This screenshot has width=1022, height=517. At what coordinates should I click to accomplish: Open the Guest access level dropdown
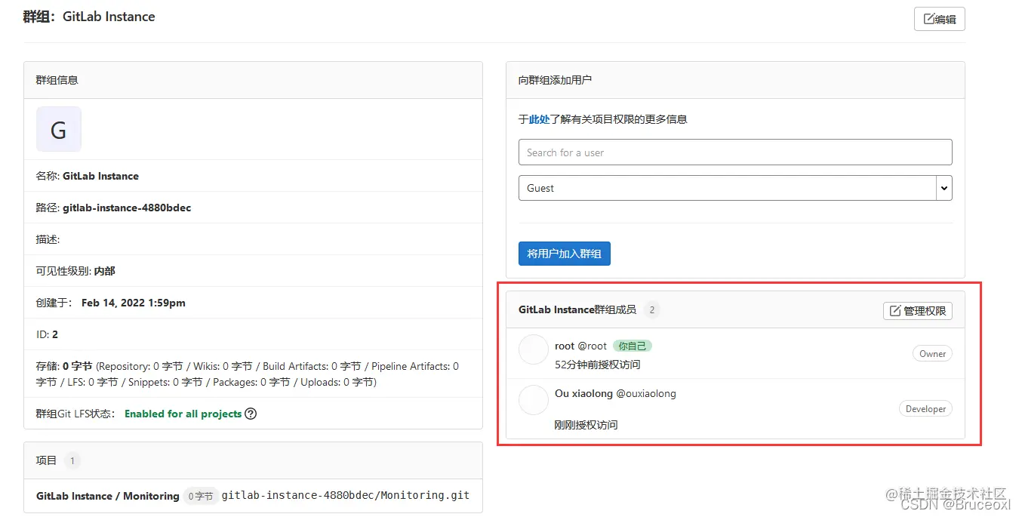[x=735, y=188]
